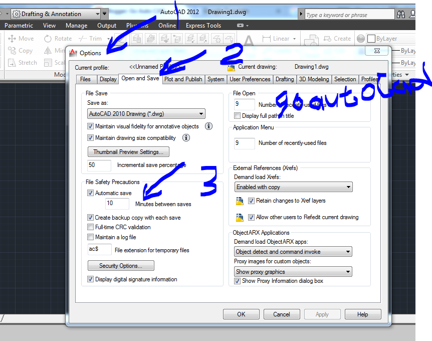This screenshot has height=341, width=432.
Task: Click the minutes between saves field
Action: pos(117,204)
